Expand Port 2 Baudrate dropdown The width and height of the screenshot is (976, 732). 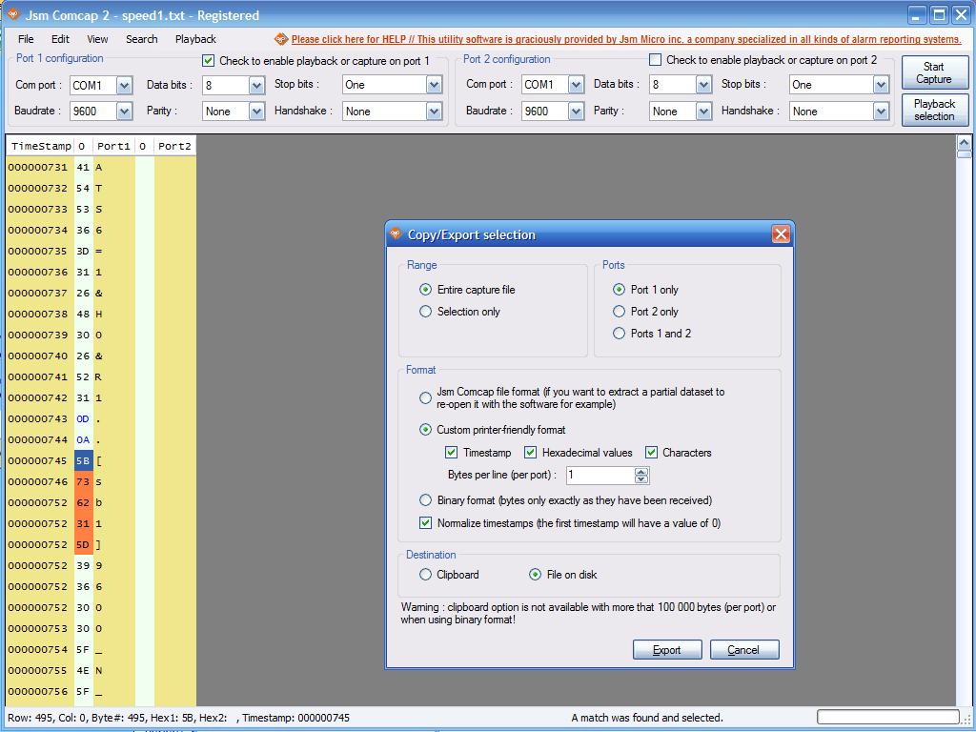[x=576, y=112]
